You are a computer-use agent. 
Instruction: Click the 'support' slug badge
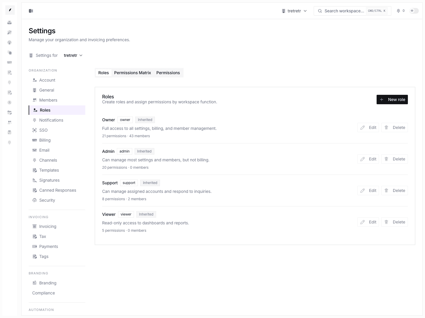(129, 183)
